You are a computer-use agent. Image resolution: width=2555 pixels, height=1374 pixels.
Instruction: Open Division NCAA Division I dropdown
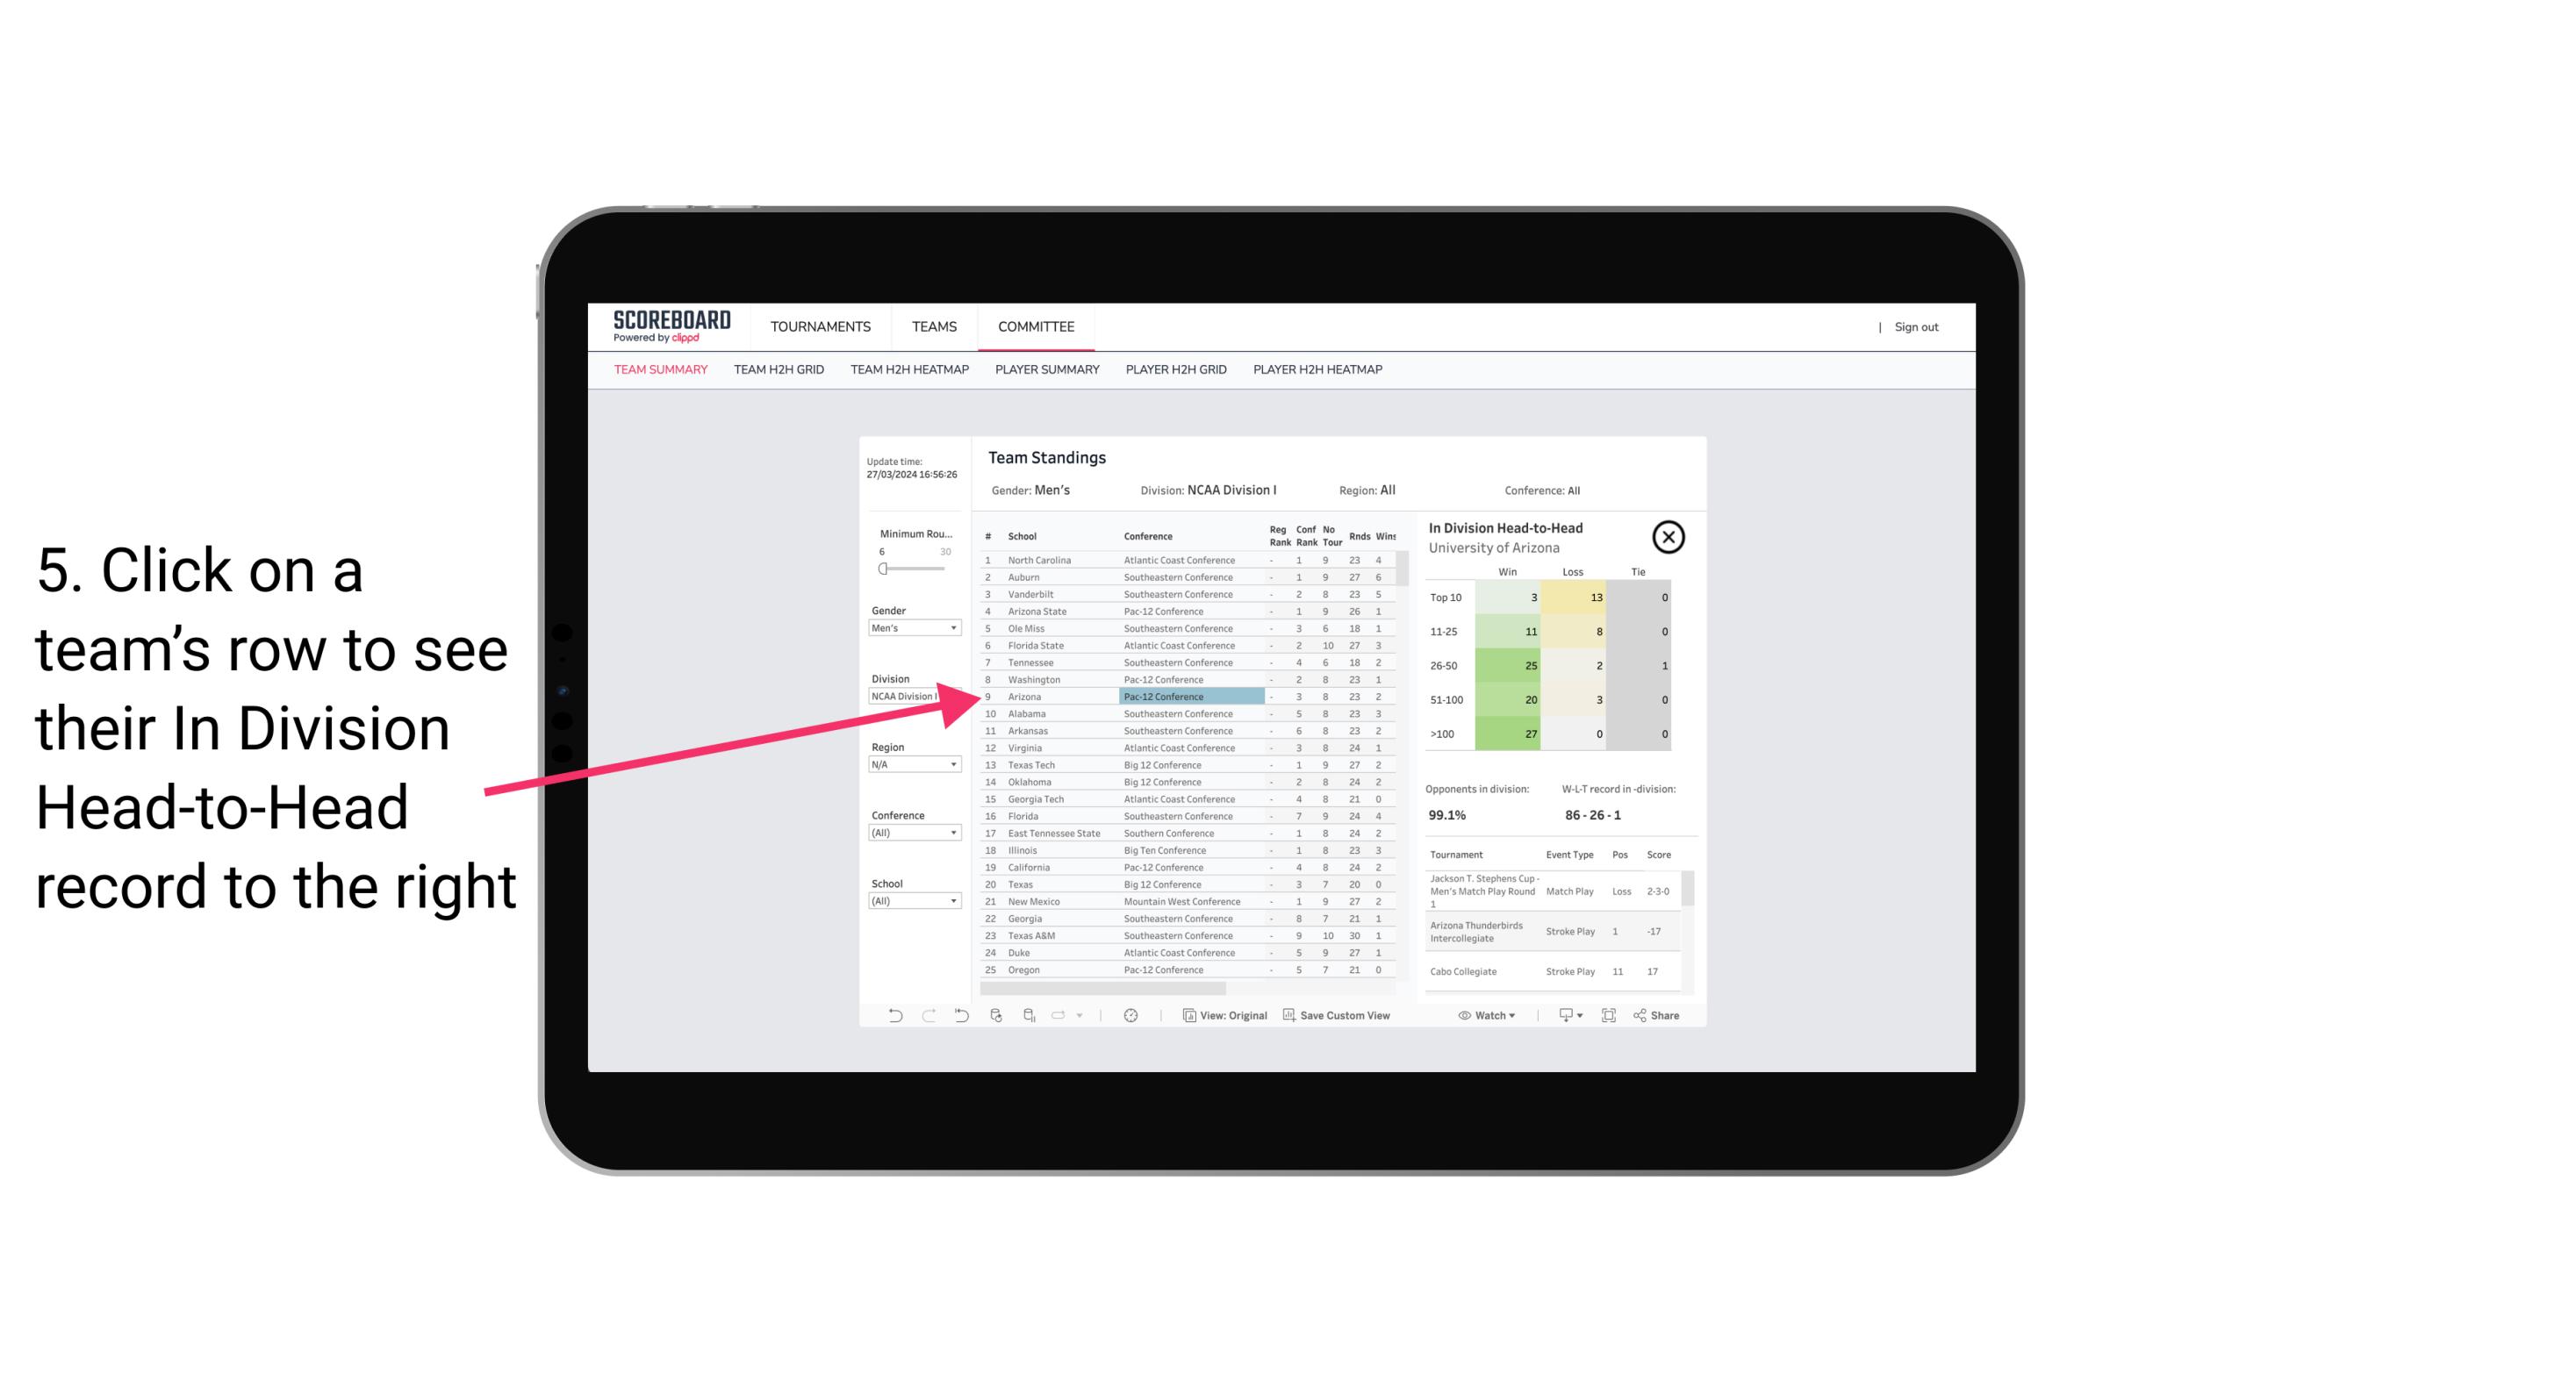pyautogui.click(x=908, y=698)
